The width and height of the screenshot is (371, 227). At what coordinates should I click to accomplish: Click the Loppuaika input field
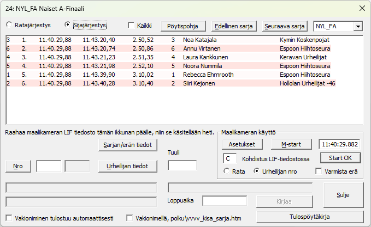coord(224,201)
